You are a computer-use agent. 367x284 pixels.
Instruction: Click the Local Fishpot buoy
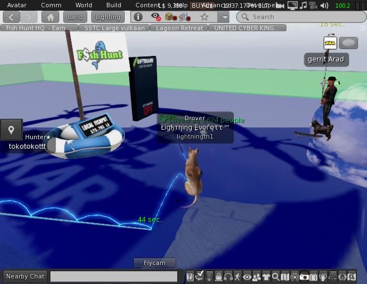[86, 136]
